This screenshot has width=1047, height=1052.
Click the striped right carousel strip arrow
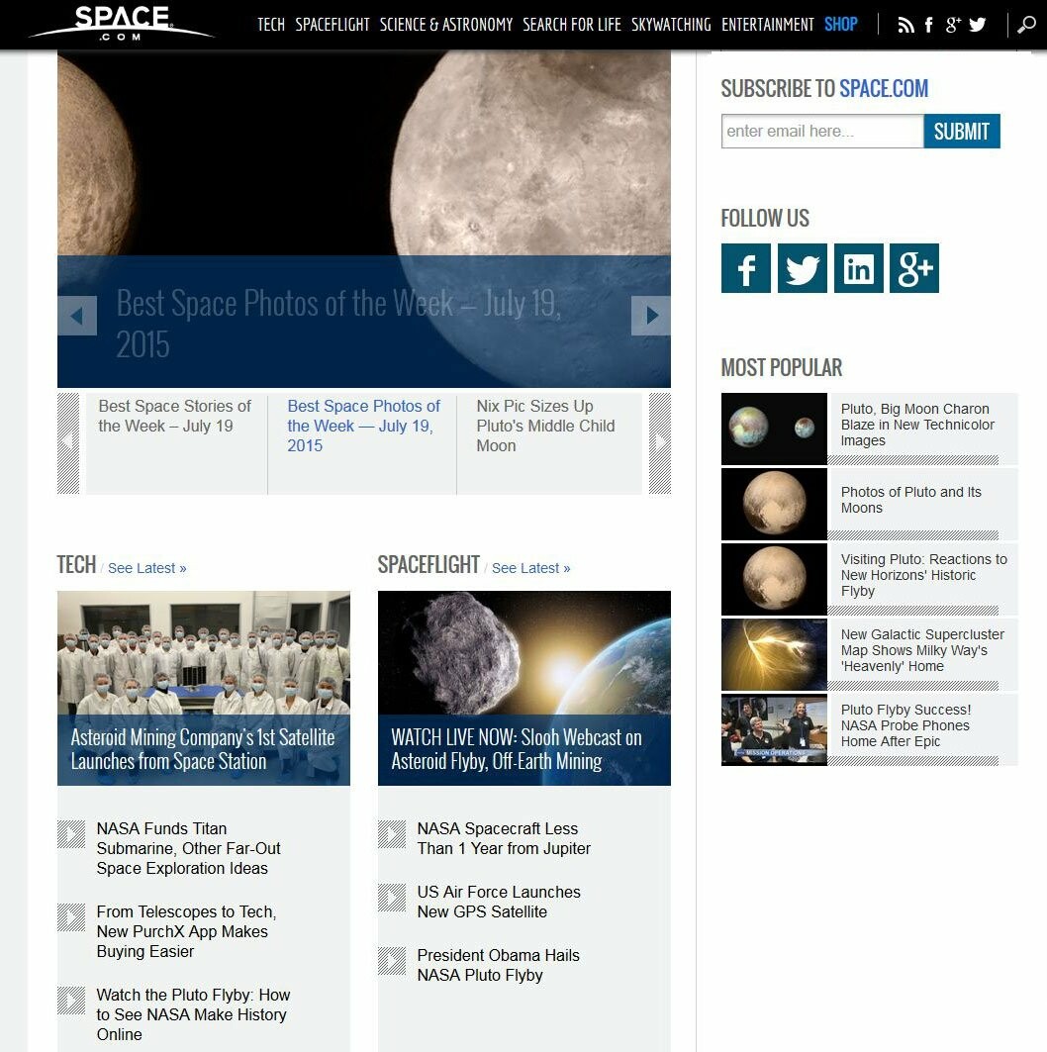click(660, 443)
